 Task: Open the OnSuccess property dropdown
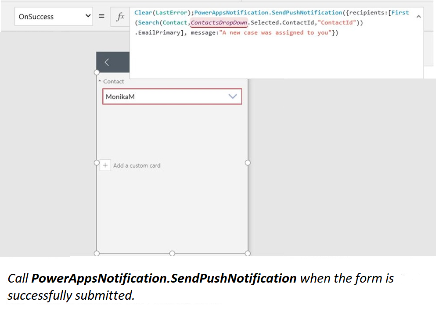click(54, 16)
